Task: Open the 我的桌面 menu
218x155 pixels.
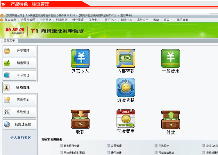Action: 183,20
